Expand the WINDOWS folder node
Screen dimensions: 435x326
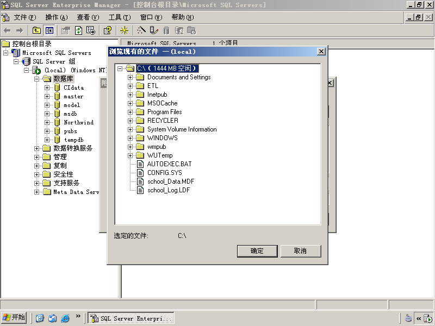pyautogui.click(x=130, y=138)
